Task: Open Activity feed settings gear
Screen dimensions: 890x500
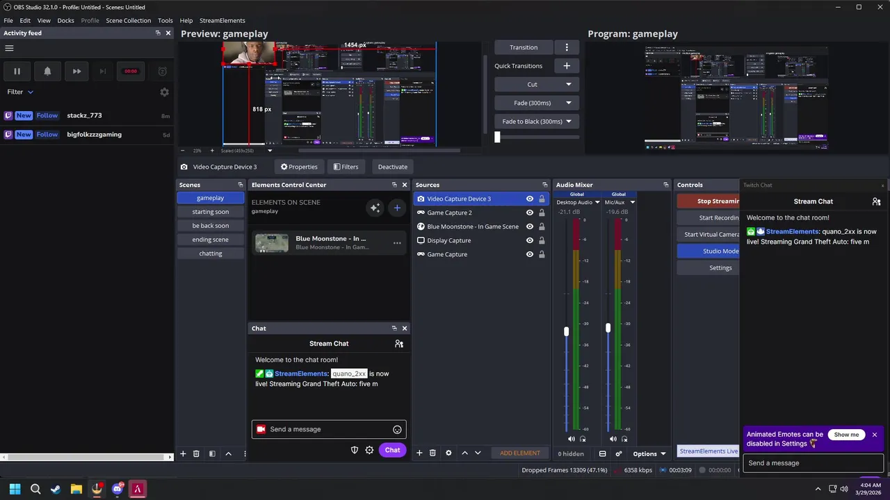Action: [164, 92]
